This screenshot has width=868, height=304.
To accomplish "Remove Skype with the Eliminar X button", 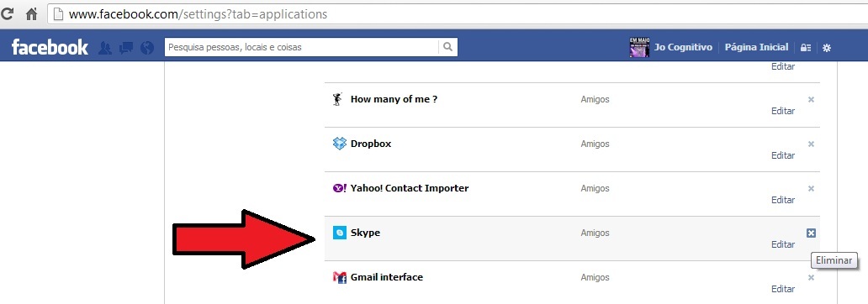I will click(811, 233).
